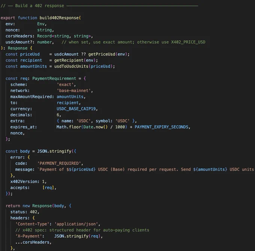Click the "...corsHeaders" spread expression
Image resolution: width=255 pixels, height=251 pixels.
(x=32, y=242)
